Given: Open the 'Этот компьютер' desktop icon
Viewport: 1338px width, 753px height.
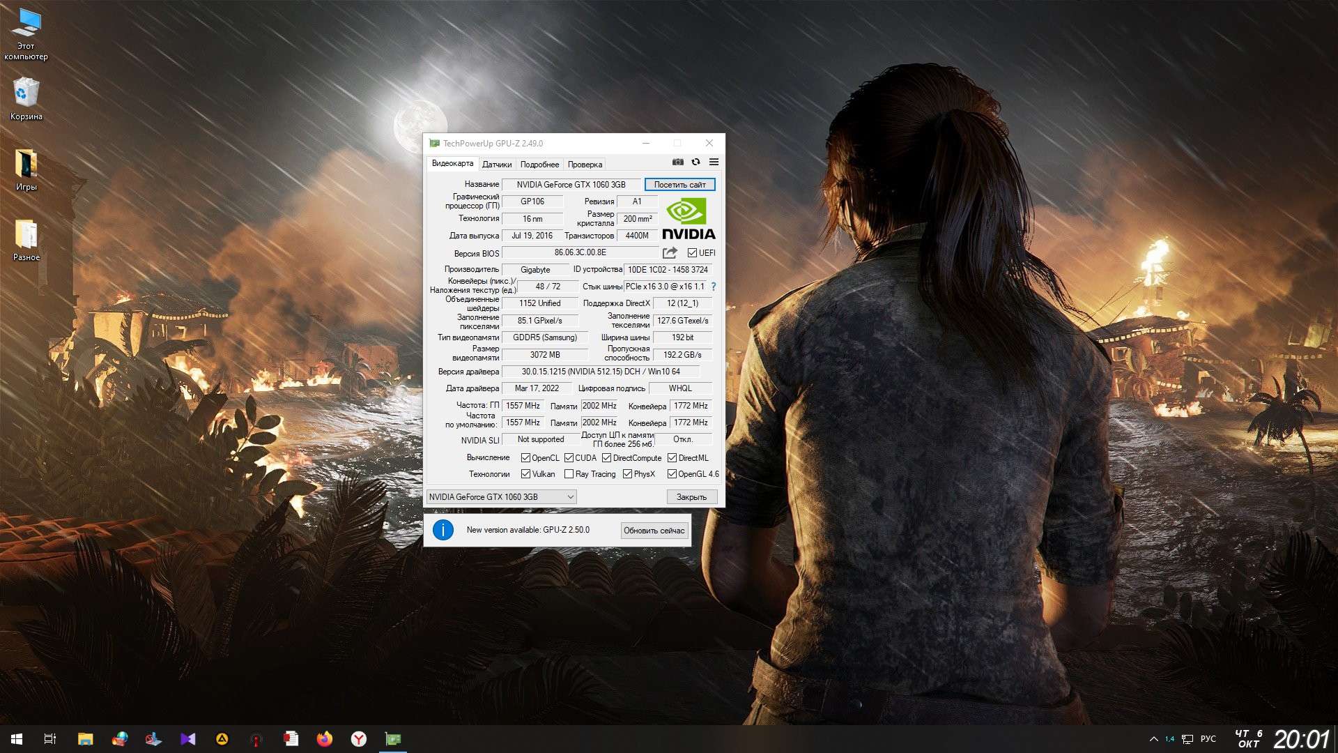Looking at the screenshot, I should pyautogui.click(x=26, y=34).
